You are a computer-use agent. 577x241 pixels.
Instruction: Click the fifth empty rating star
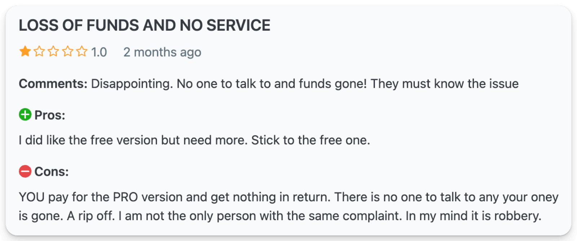[x=82, y=51]
